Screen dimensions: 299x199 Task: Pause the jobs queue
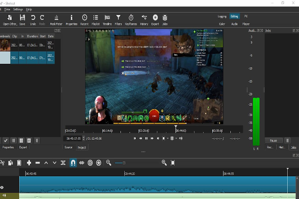point(274,141)
